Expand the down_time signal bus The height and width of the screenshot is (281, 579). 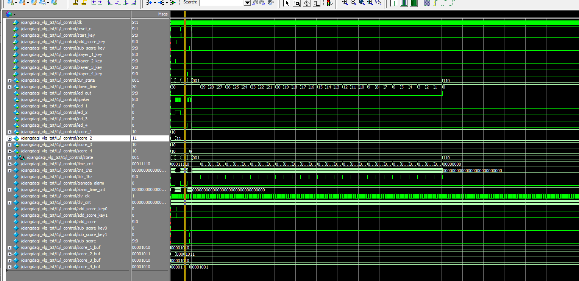pyautogui.click(x=9, y=87)
